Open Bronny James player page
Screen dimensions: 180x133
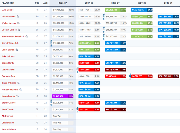tap(8, 103)
